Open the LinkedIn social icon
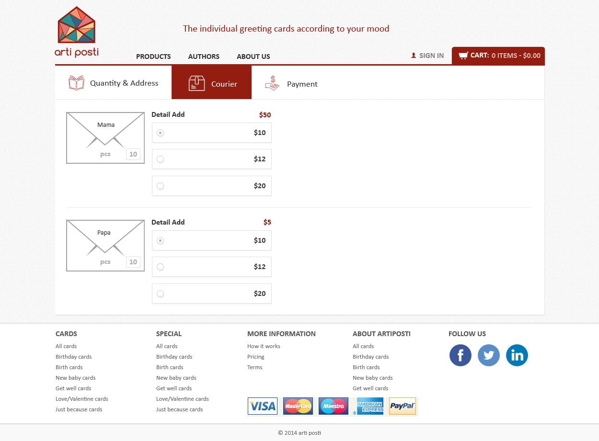Screen dimensions: 599x441 (517, 355)
